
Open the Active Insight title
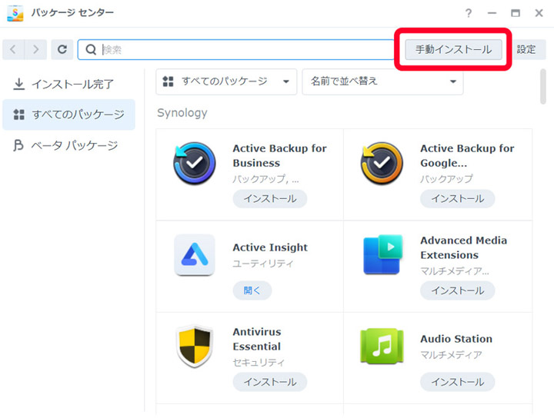point(270,247)
